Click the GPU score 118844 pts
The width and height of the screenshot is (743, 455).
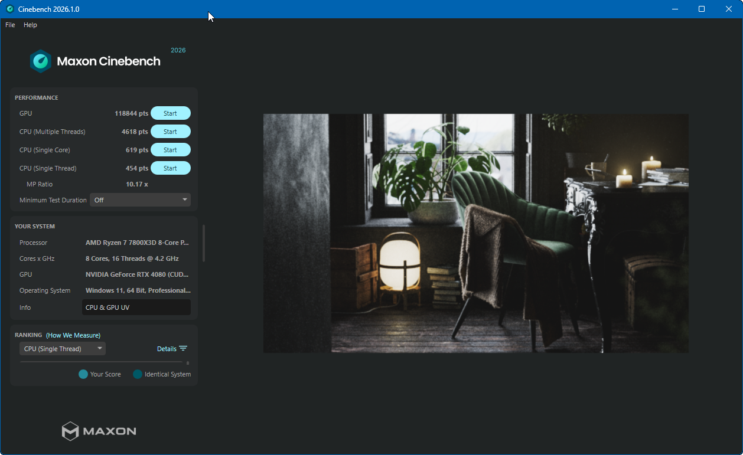coord(131,113)
